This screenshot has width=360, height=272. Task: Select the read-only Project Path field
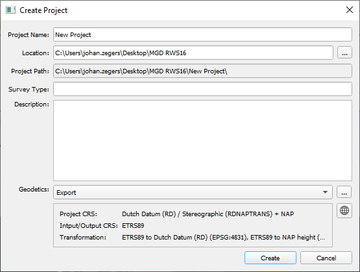(x=202, y=71)
